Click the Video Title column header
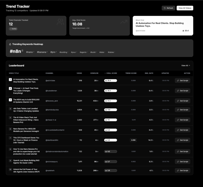Image resolution: width=203 pixels, height=187 pixels. point(14,73)
